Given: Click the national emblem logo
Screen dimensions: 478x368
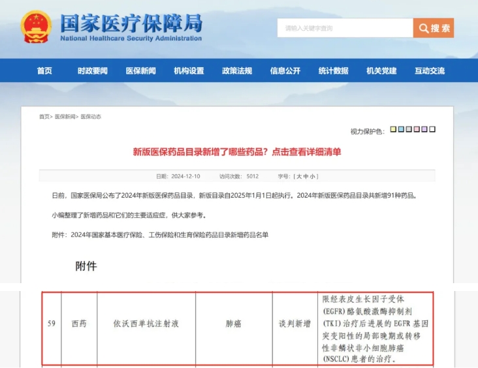Looking at the screenshot, I should 35,27.
